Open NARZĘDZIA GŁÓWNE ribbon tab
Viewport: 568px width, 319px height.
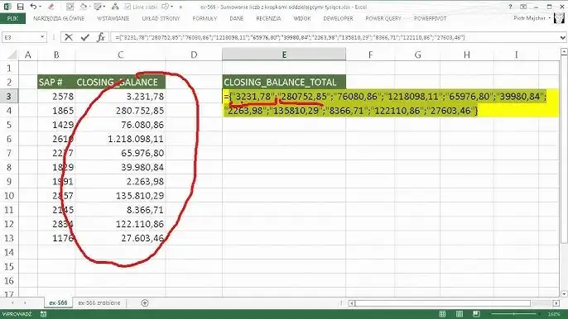[x=59, y=18]
